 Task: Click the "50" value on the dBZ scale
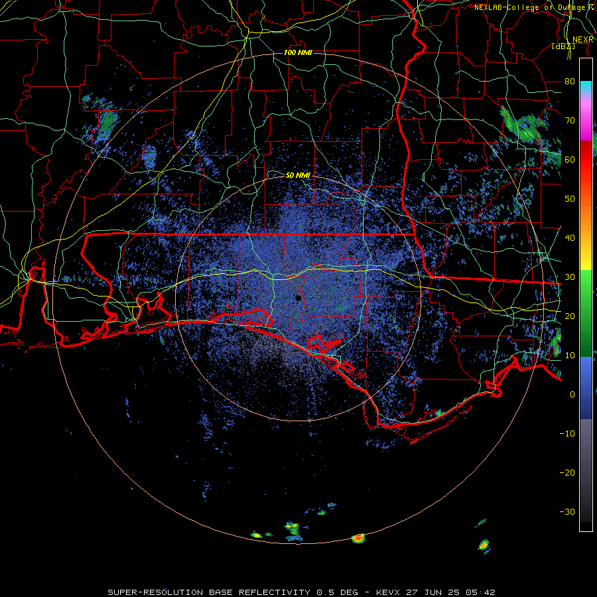570,199
